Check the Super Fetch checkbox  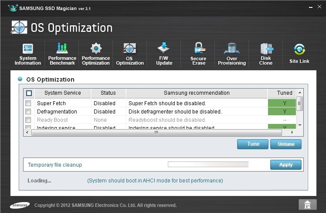[x=28, y=103]
